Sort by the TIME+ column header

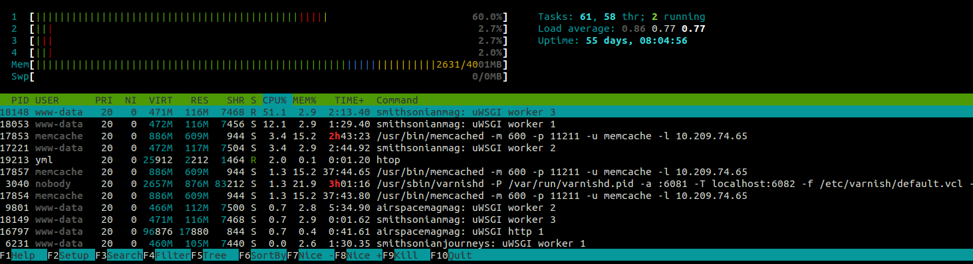pyautogui.click(x=349, y=100)
